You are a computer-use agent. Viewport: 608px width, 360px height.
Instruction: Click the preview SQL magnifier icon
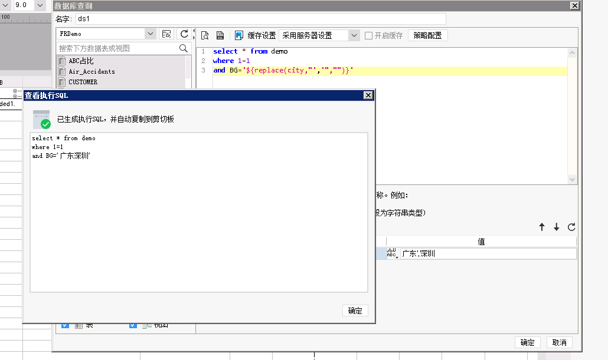pyautogui.click(x=205, y=35)
